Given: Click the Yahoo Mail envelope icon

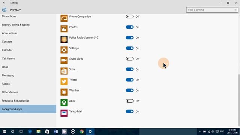Looking at the screenshot, I should point(64,113).
